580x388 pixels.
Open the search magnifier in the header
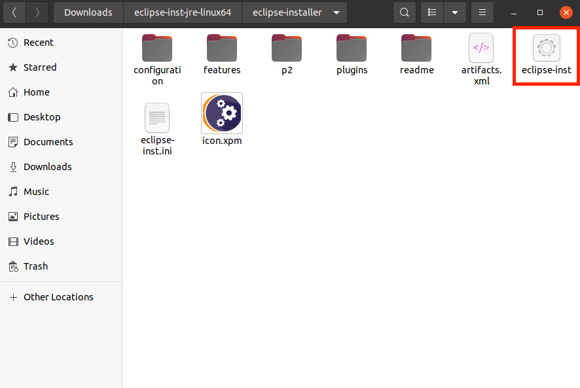pyautogui.click(x=405, y=12)
